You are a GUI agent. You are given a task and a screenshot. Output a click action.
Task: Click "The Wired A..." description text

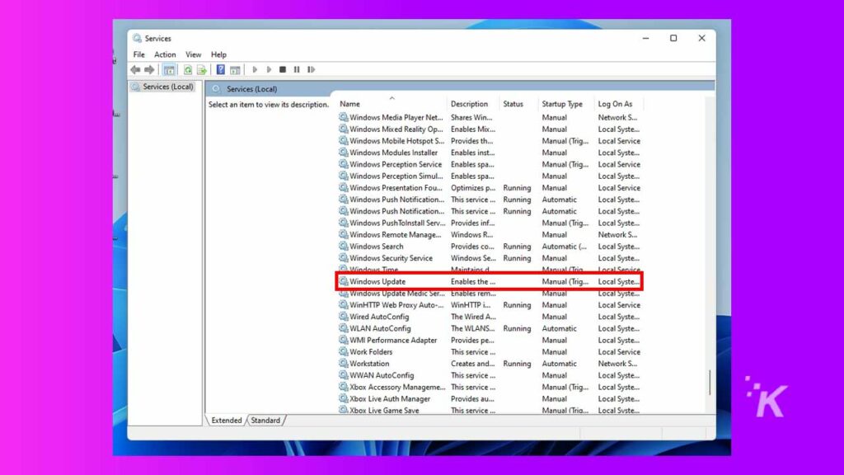pos(474,317)
